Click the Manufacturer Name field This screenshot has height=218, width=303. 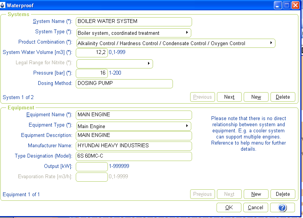tap(134, 146)
